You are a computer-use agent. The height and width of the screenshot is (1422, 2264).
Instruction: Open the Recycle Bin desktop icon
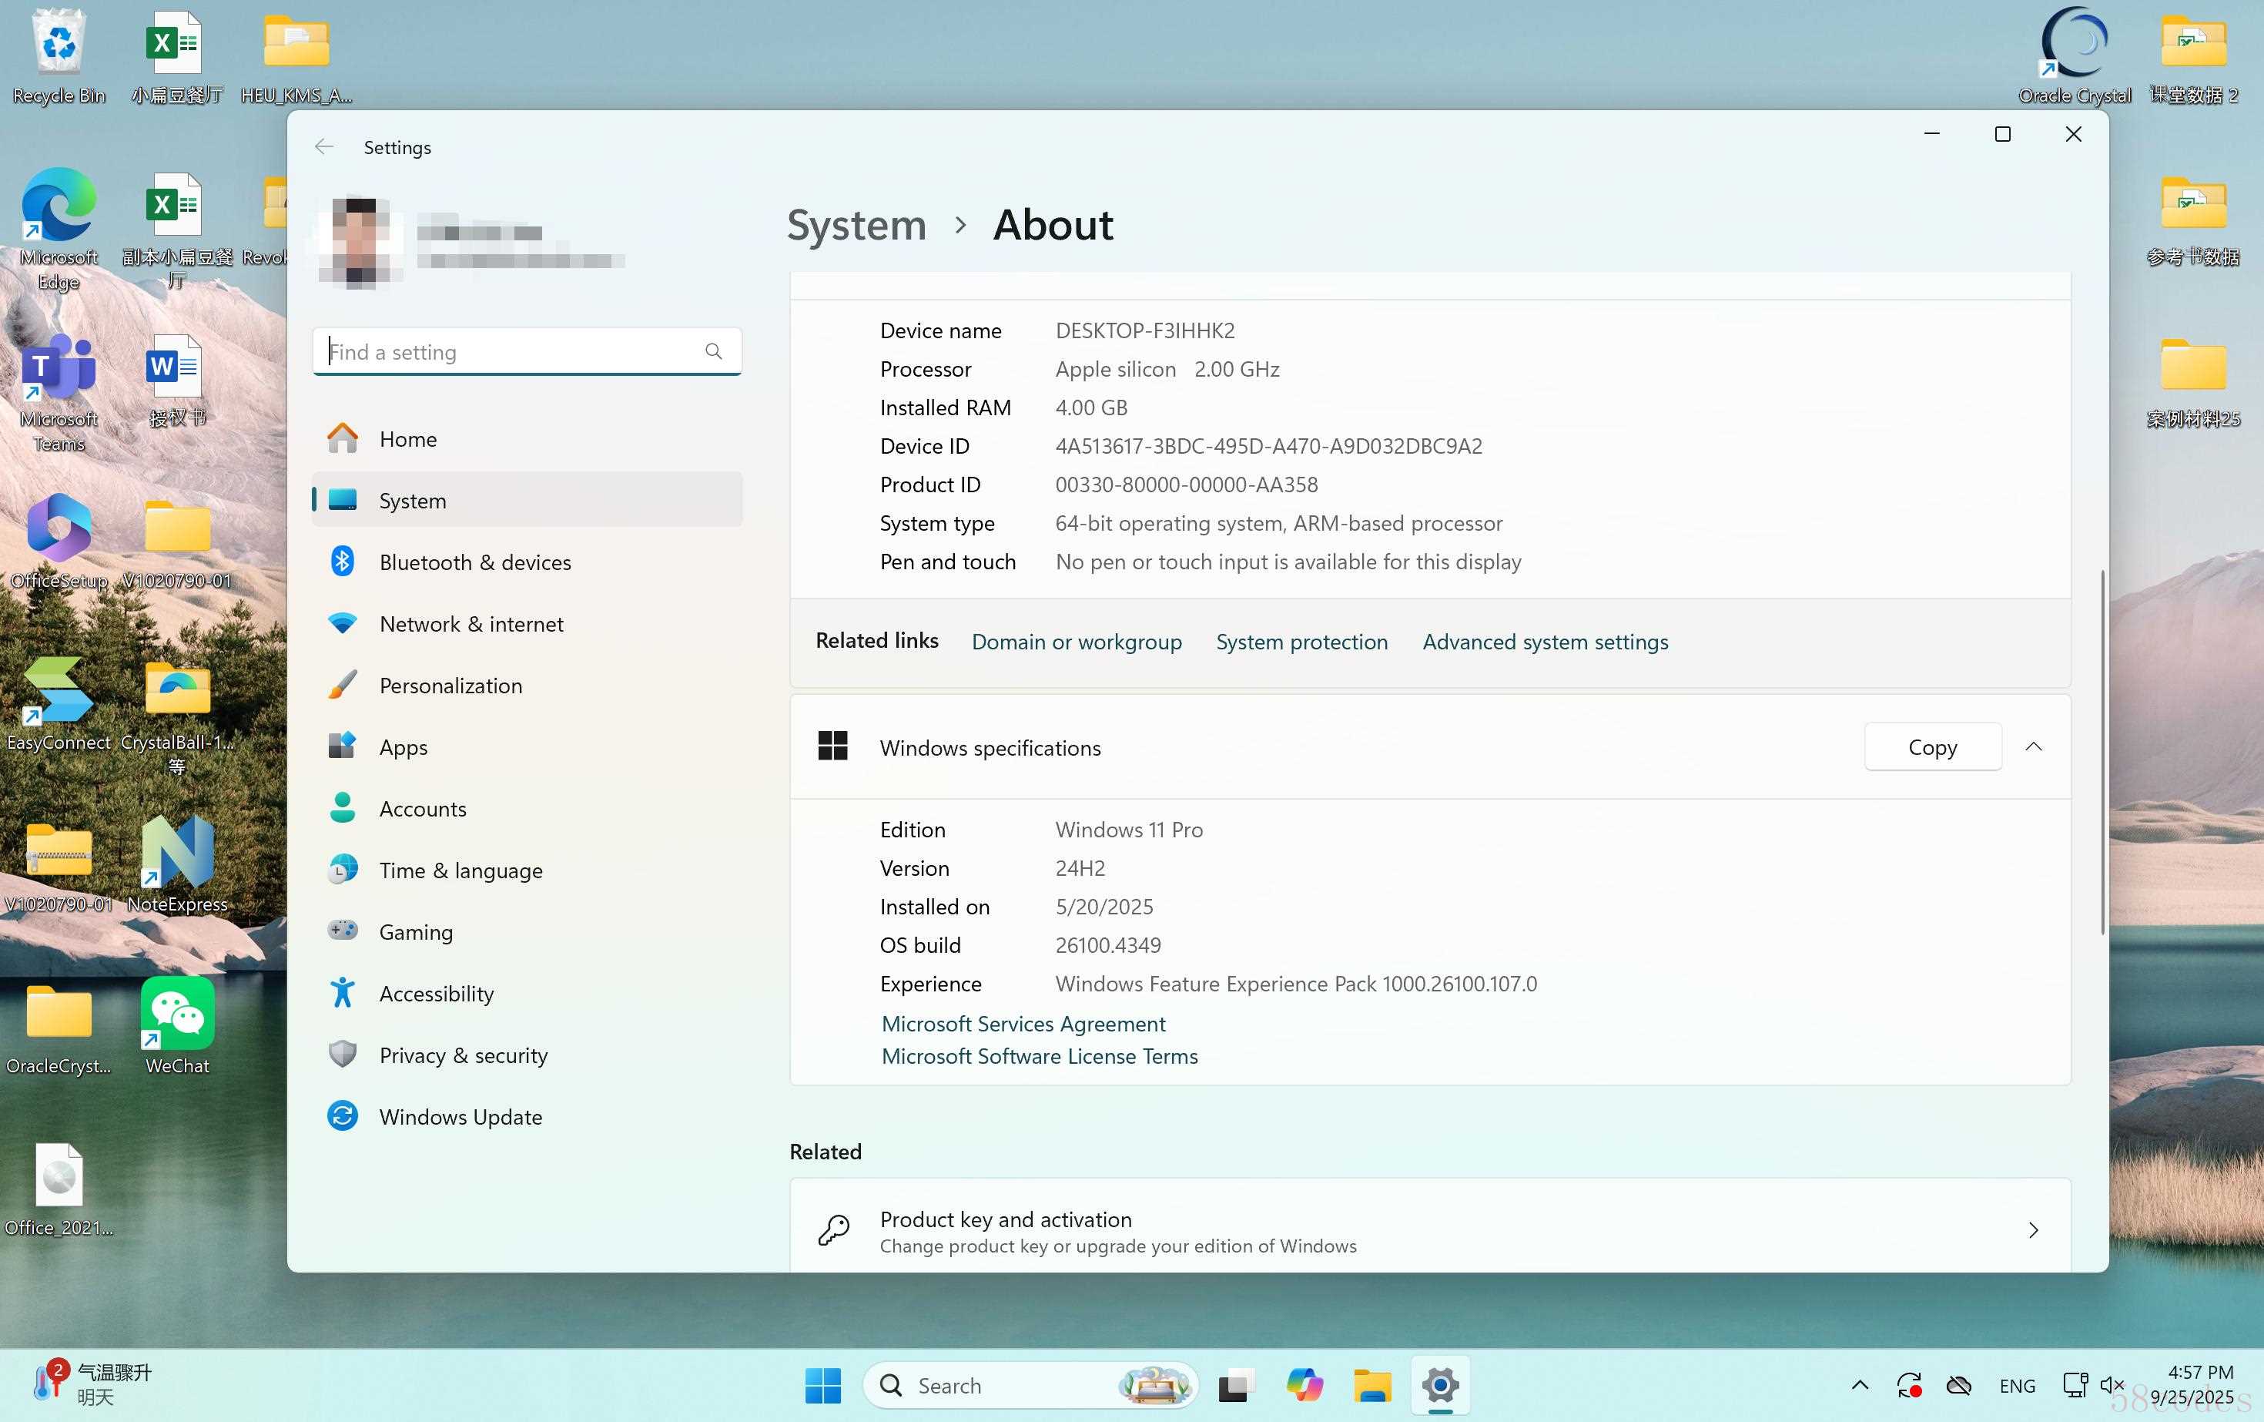(59, 56)
